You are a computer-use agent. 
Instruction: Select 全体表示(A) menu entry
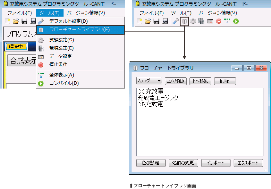pos(80,75)
